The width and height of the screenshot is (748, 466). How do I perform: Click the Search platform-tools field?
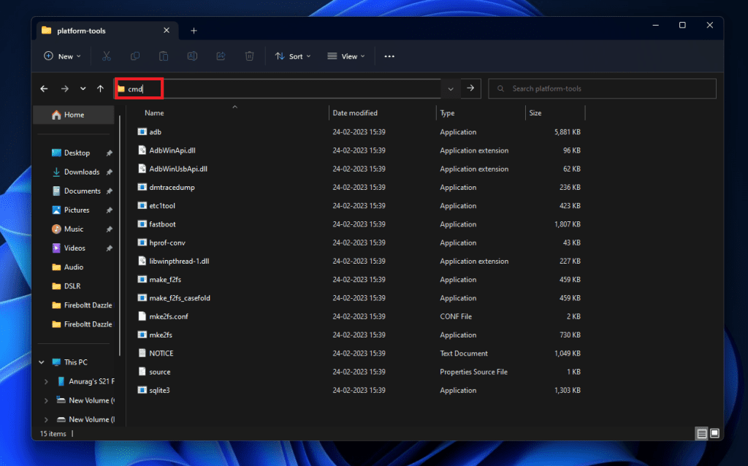[x=602, y=88]
